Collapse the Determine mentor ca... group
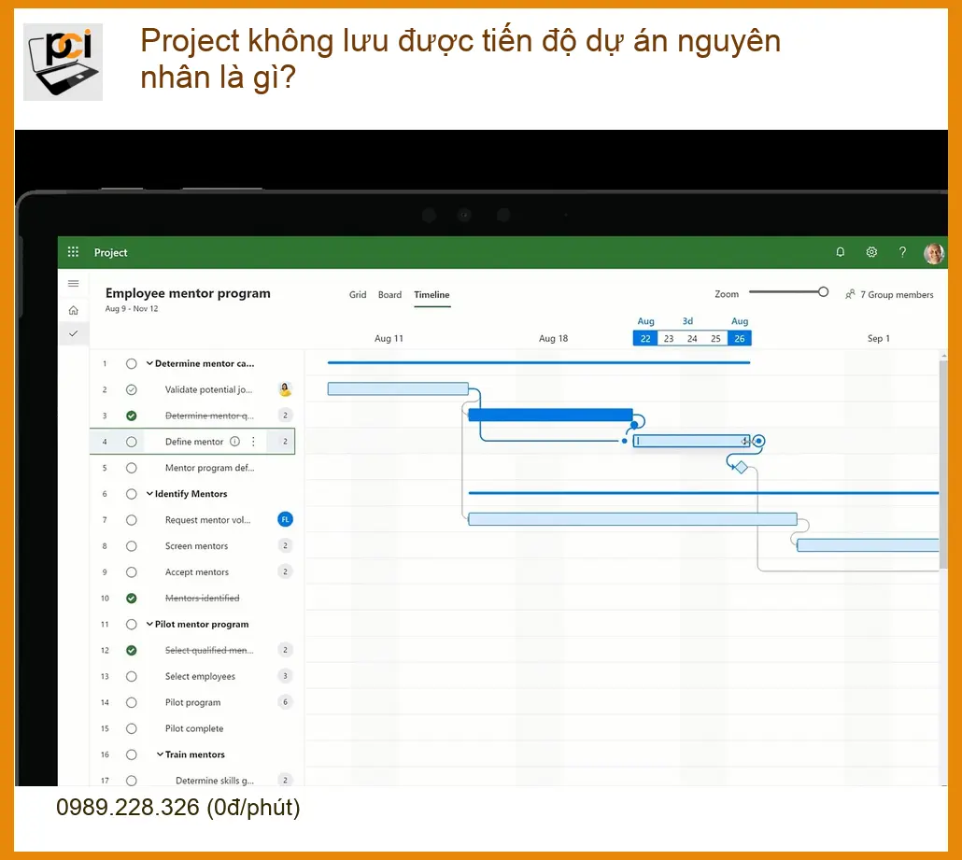 pyautogui.click(x=149, y=363)
